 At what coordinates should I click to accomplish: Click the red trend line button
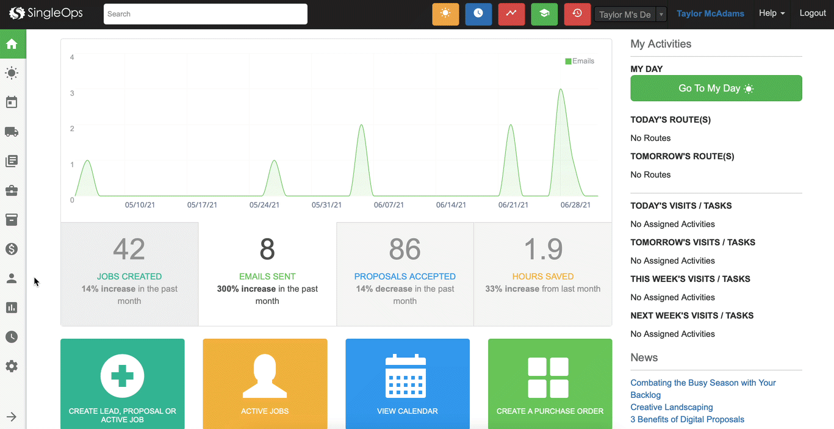click(511, 14)
